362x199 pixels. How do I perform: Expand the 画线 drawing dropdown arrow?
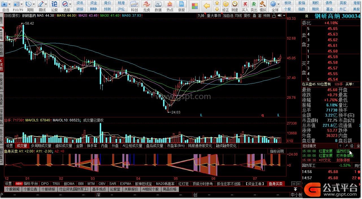46,4
